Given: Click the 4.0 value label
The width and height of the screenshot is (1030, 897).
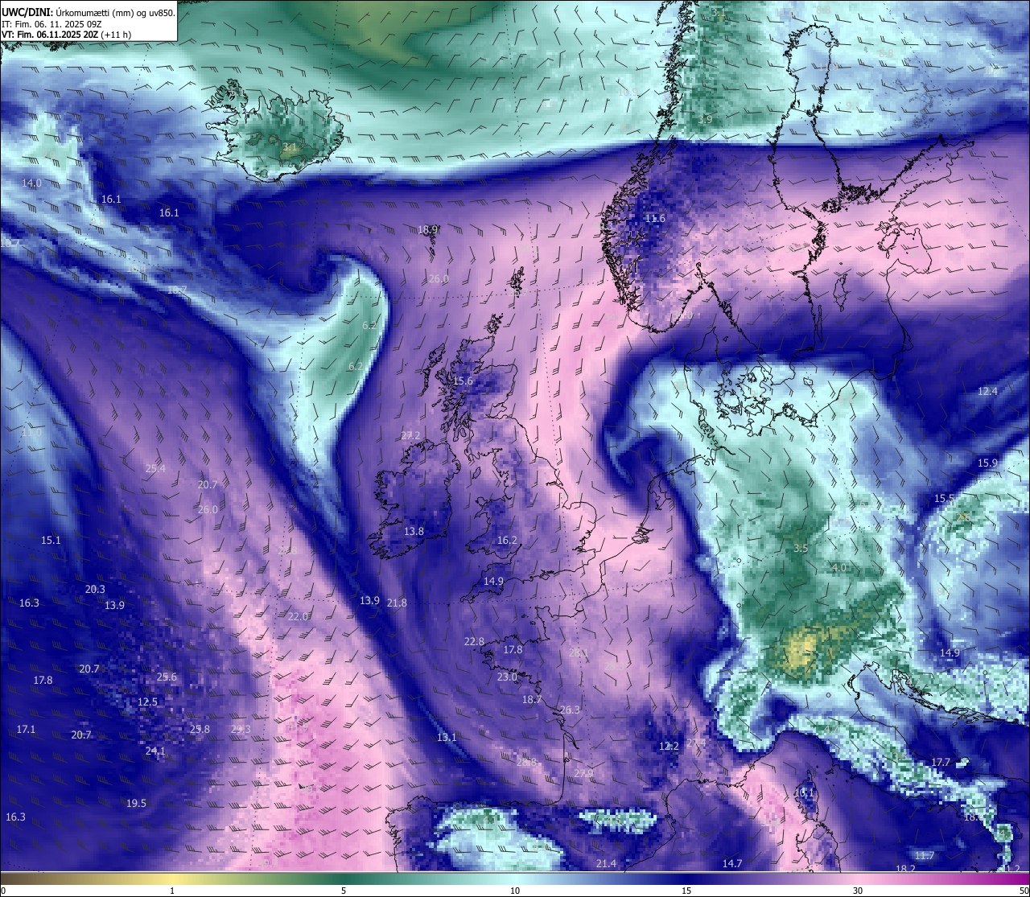Looking at the screenshot, I should click(838, 568).
